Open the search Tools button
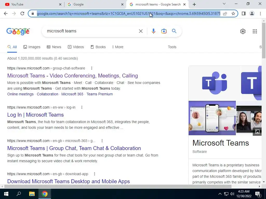The width and height of the screenshot is (266, 199). coord(172,47)
